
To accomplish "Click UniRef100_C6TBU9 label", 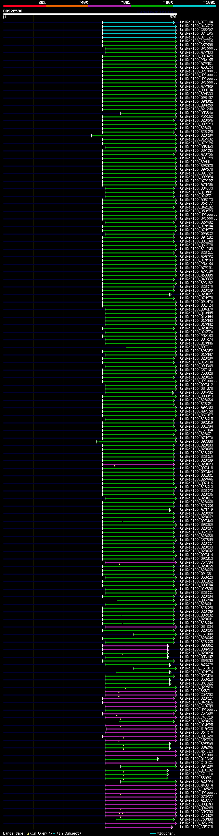I will tap(196, 540).
